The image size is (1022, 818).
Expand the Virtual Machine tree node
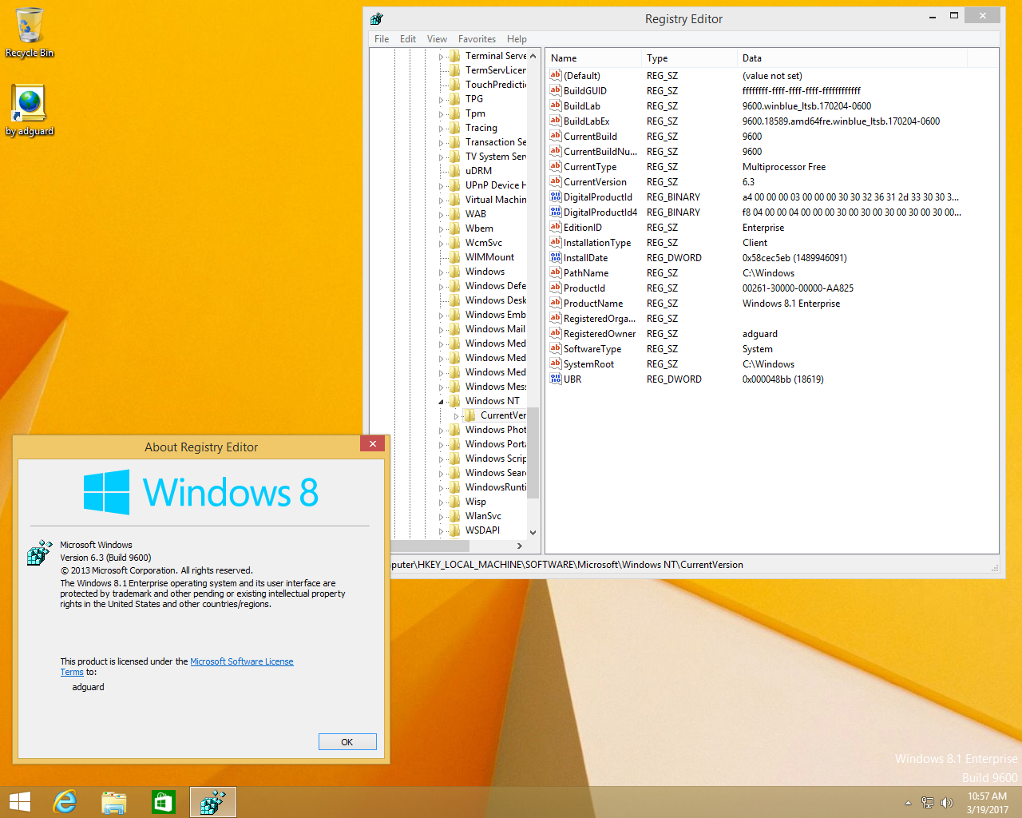pos(441,201)
